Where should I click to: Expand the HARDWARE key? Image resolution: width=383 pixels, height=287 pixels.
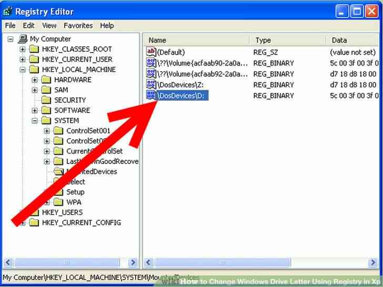pos(35,80)
